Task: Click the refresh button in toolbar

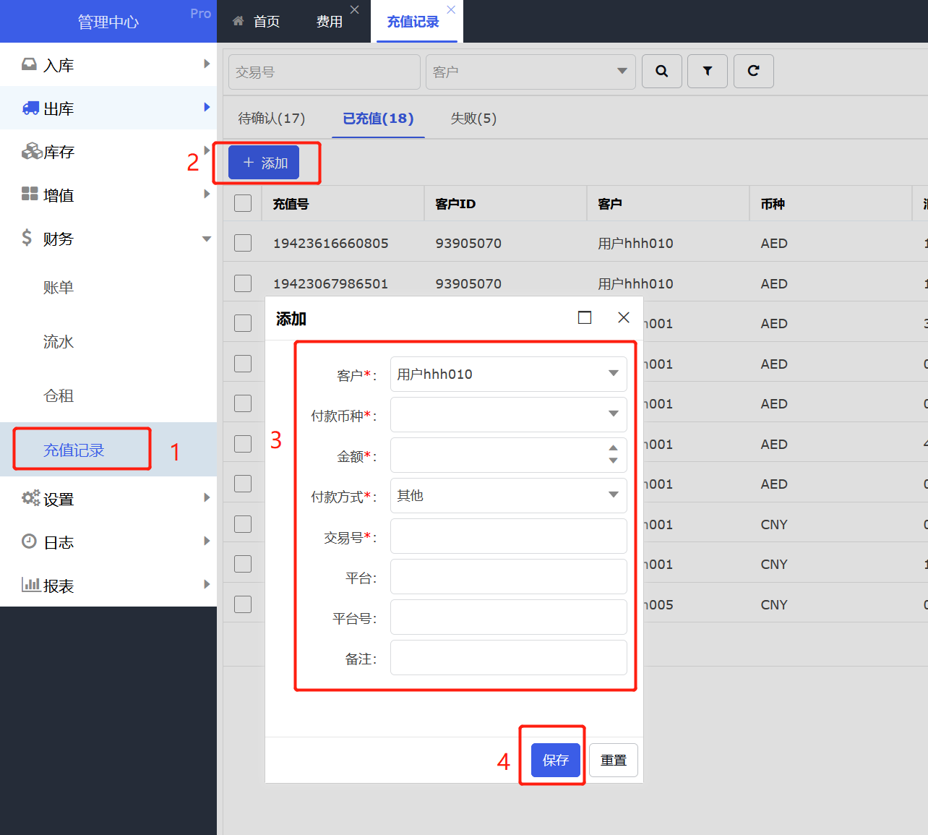Action: (x=754, y=71)
